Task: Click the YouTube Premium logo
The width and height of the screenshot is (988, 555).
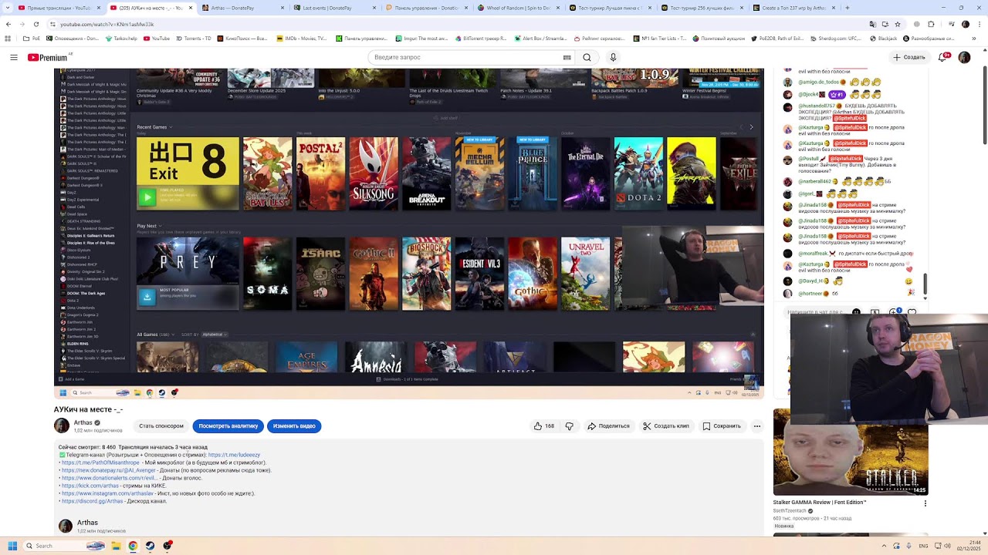Action: (48, 57)
